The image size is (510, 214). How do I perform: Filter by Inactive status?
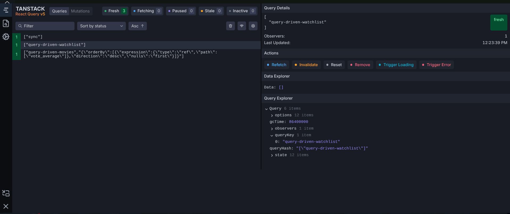coord(242,11)
